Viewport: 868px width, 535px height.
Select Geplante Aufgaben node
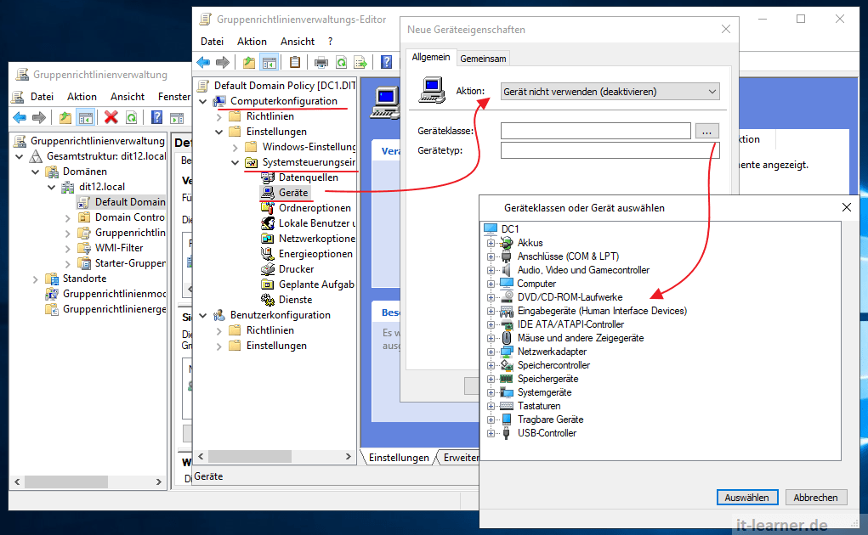316,284
